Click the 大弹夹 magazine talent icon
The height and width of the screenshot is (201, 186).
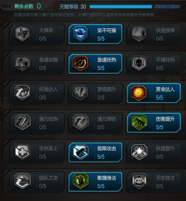(22, 34)
